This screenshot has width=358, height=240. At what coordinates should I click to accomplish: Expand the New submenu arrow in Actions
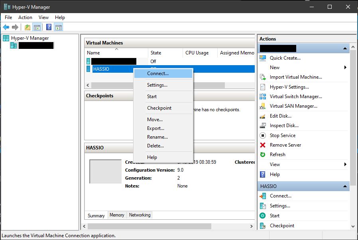point(345,68)
